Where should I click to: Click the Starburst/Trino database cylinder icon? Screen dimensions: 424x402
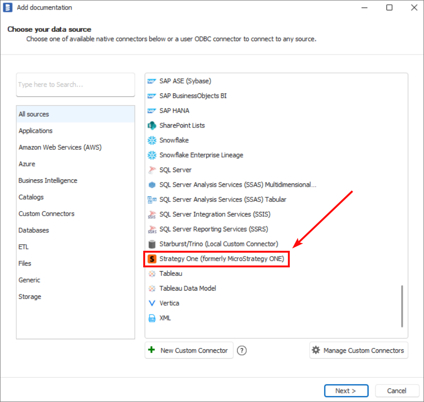coord(152,244)
